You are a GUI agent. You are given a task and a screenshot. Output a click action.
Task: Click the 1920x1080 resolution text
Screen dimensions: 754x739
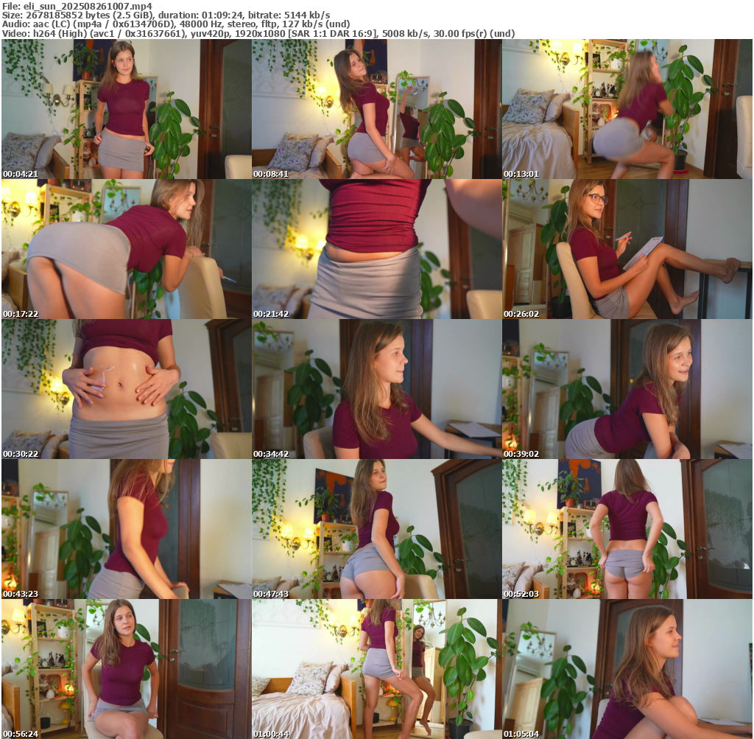coord(260,34)
